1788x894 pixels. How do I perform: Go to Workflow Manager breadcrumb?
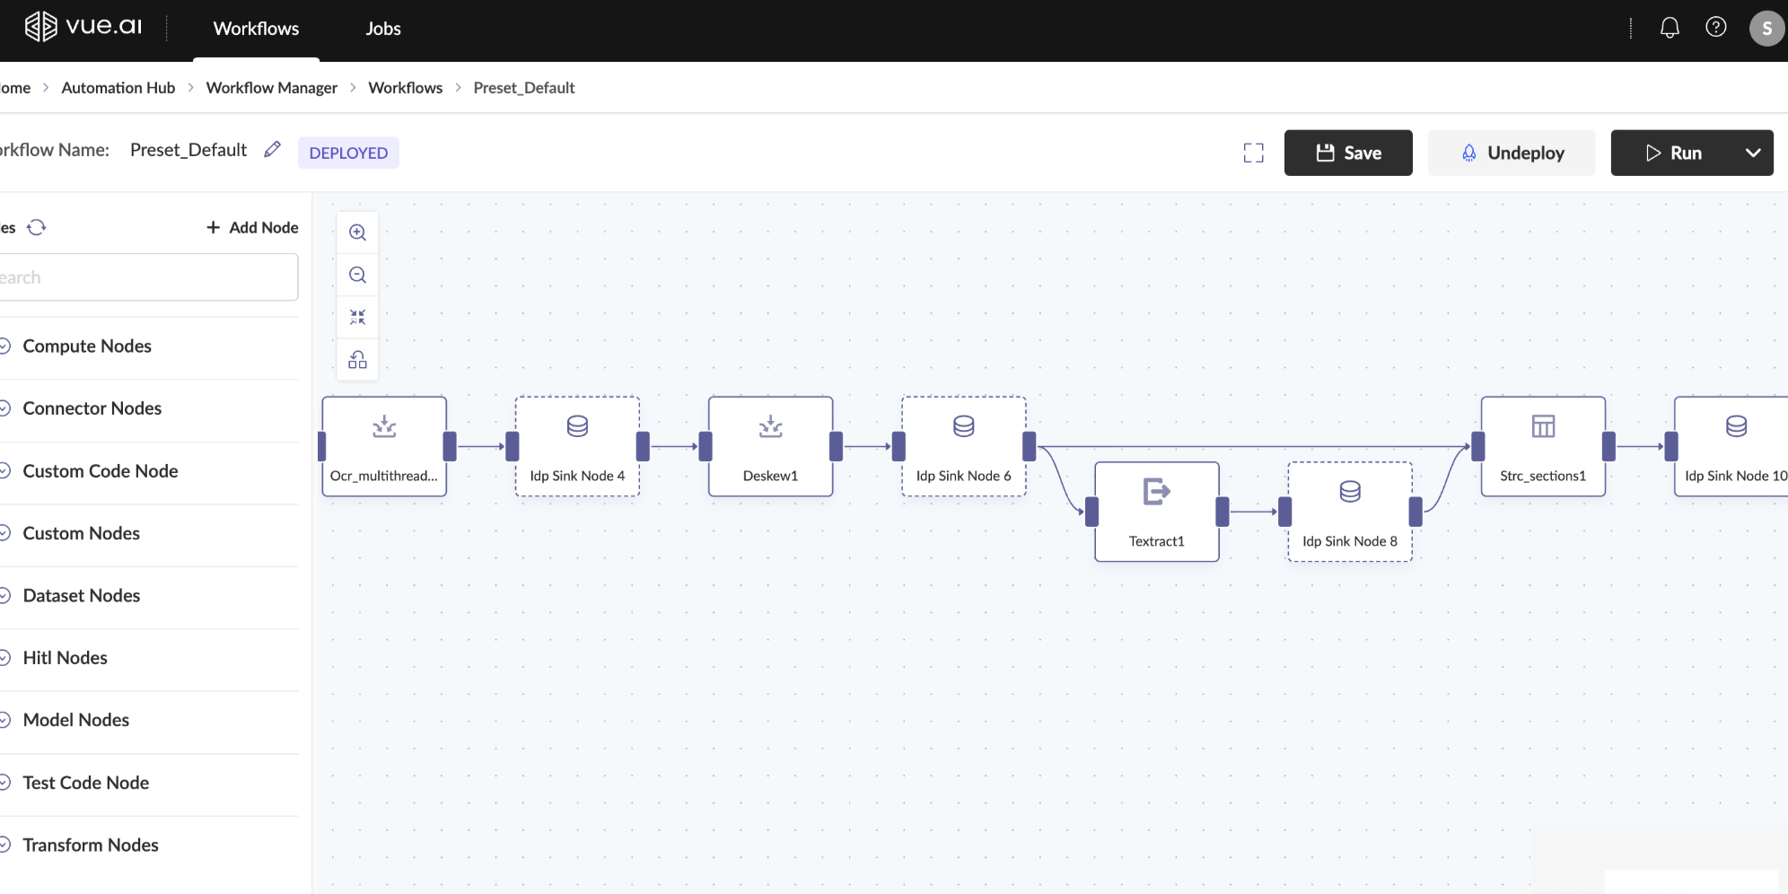pos(272,88)
